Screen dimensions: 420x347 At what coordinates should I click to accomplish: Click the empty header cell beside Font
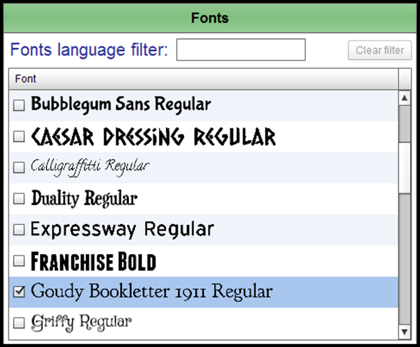[x=405, y=79]
